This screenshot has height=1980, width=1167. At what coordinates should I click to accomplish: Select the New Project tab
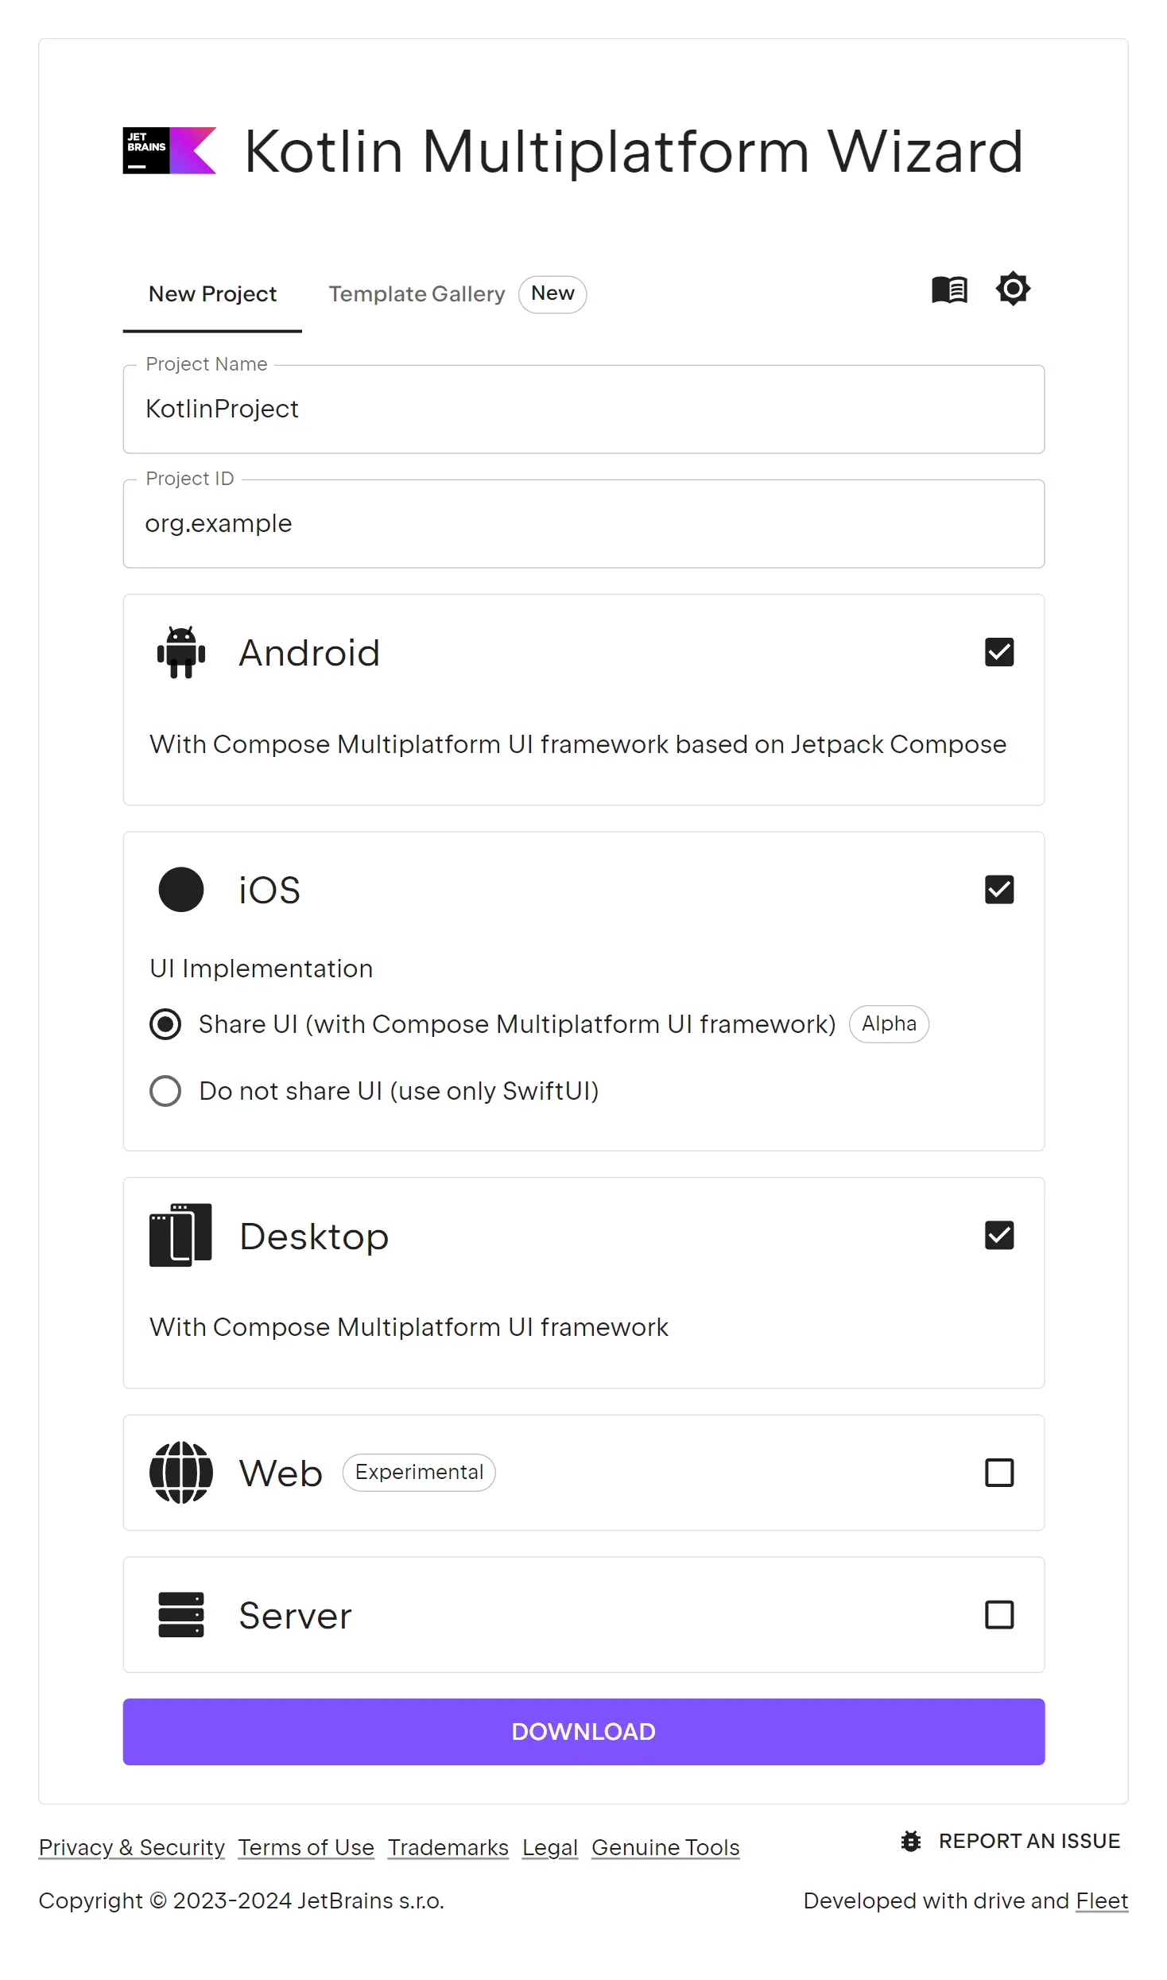click(x=212, y=294)
